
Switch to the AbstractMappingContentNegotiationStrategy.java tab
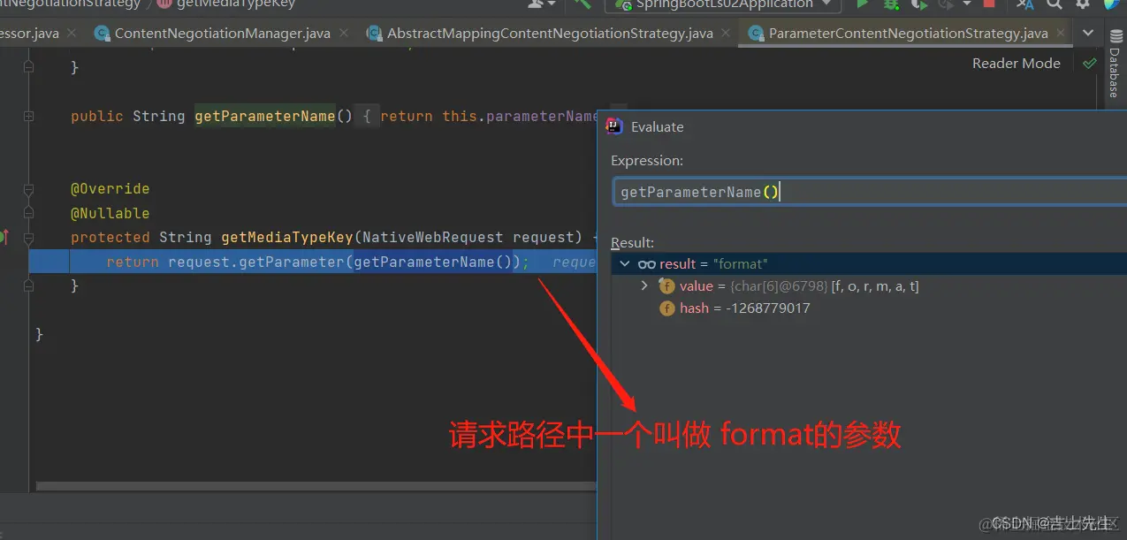pos(550,34)
